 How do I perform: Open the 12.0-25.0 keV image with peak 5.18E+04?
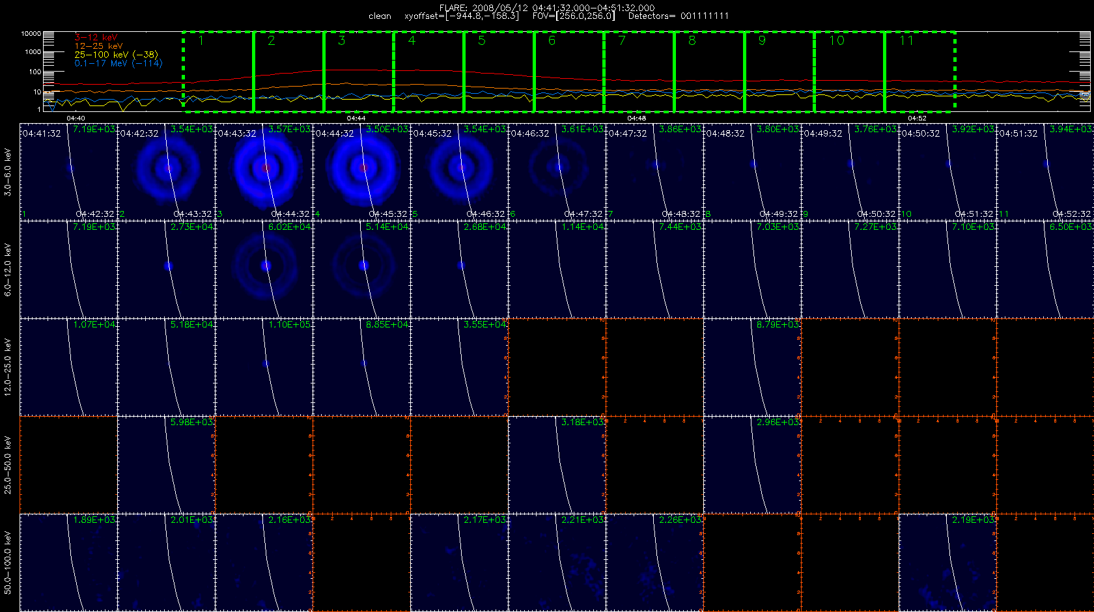click(x=166, y=367)
